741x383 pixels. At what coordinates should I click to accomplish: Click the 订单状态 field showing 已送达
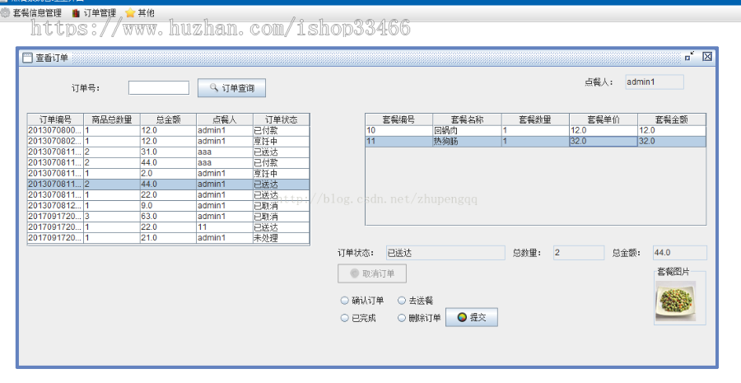pos(445,253)
